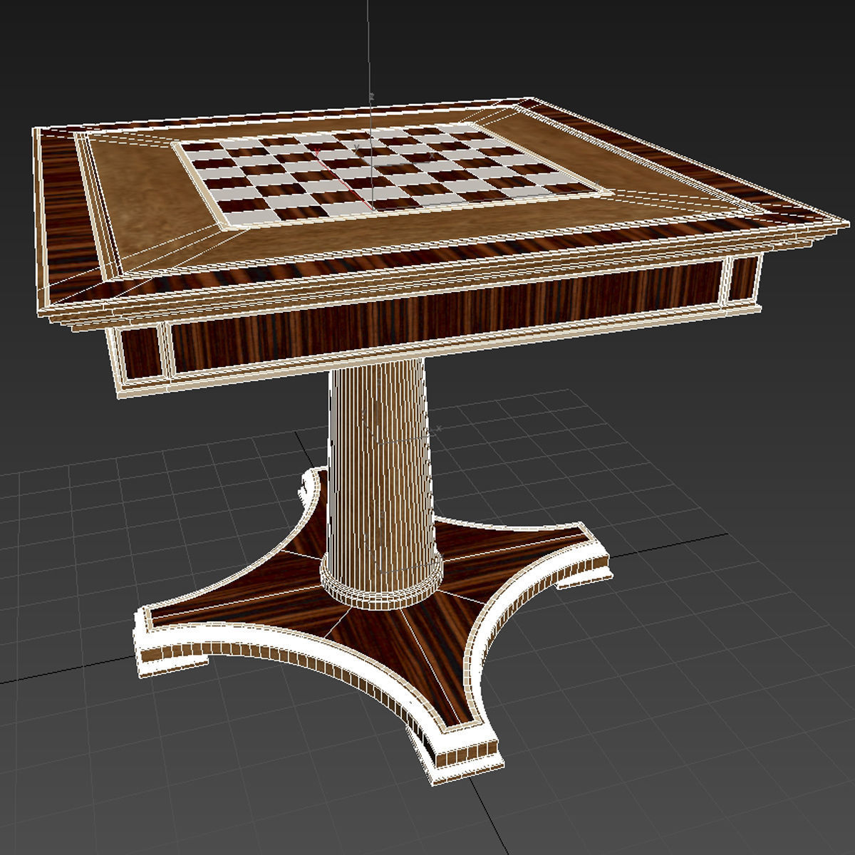
Task: Click the Y axis handle on the gizmo
Action: pos(358,147)
